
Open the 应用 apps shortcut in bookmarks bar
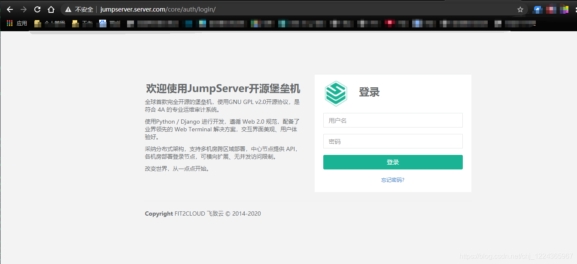17,24
